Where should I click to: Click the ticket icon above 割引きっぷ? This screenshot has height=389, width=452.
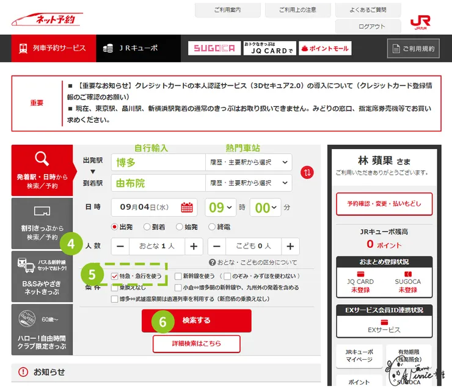click(x=42, y=211)
